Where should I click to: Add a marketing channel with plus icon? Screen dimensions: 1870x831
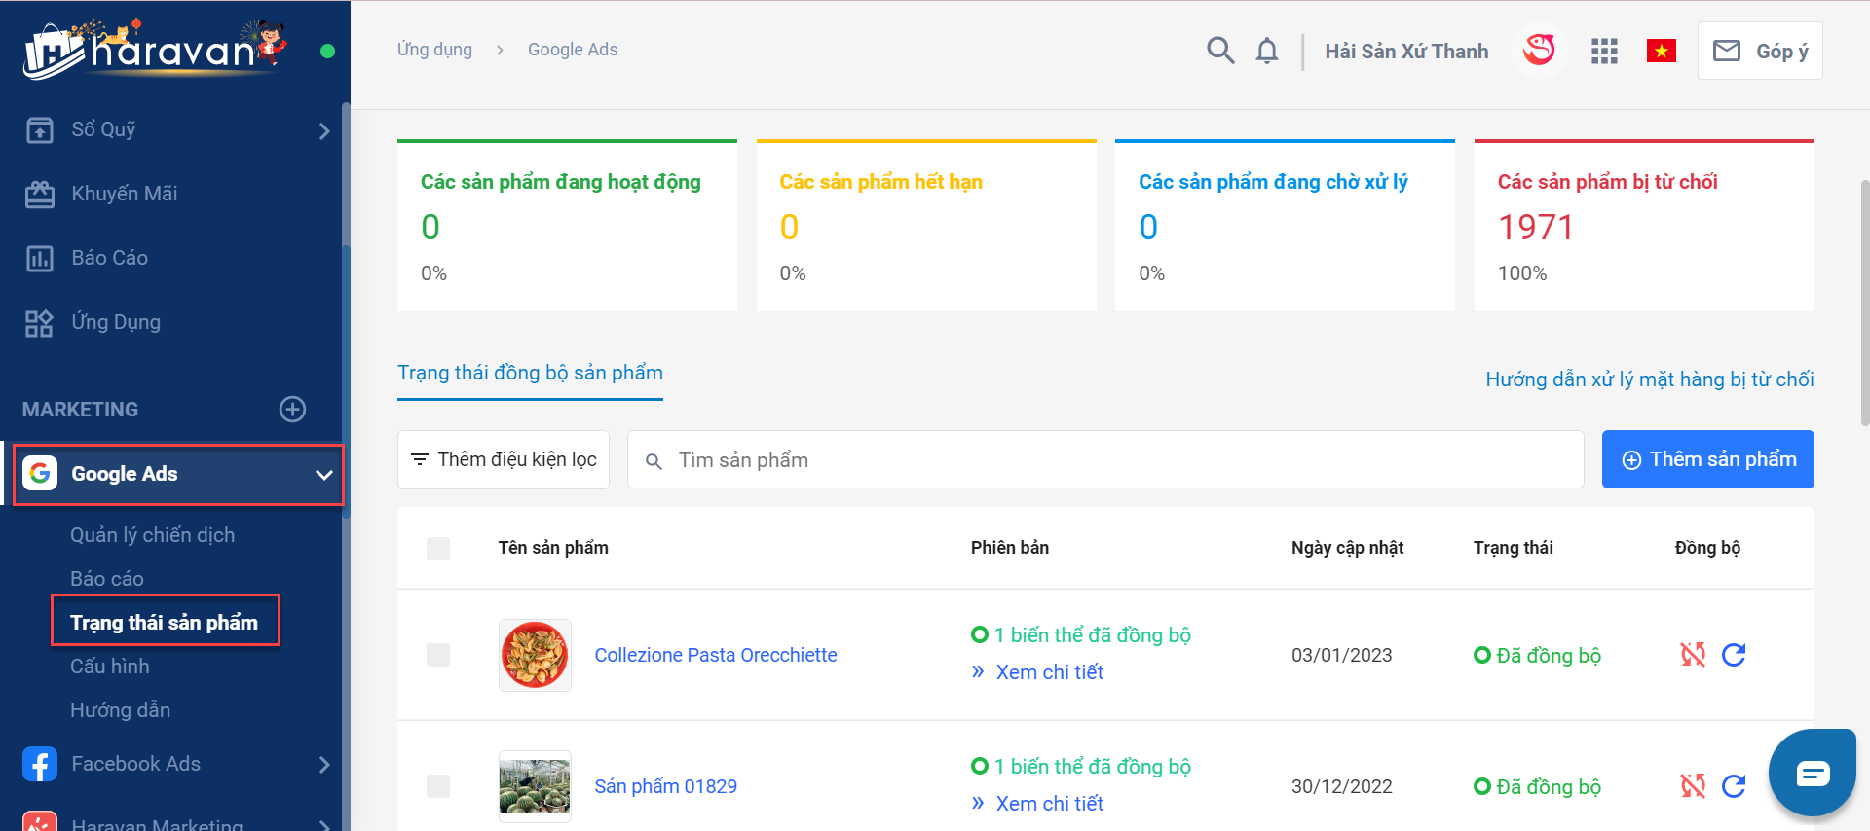(292, 410)
